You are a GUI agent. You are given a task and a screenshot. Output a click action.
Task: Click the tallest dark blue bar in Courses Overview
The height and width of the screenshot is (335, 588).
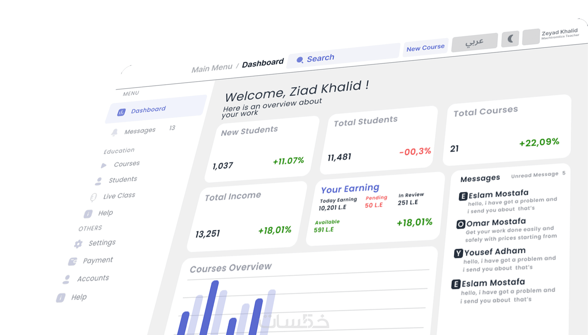pos(210,307)
